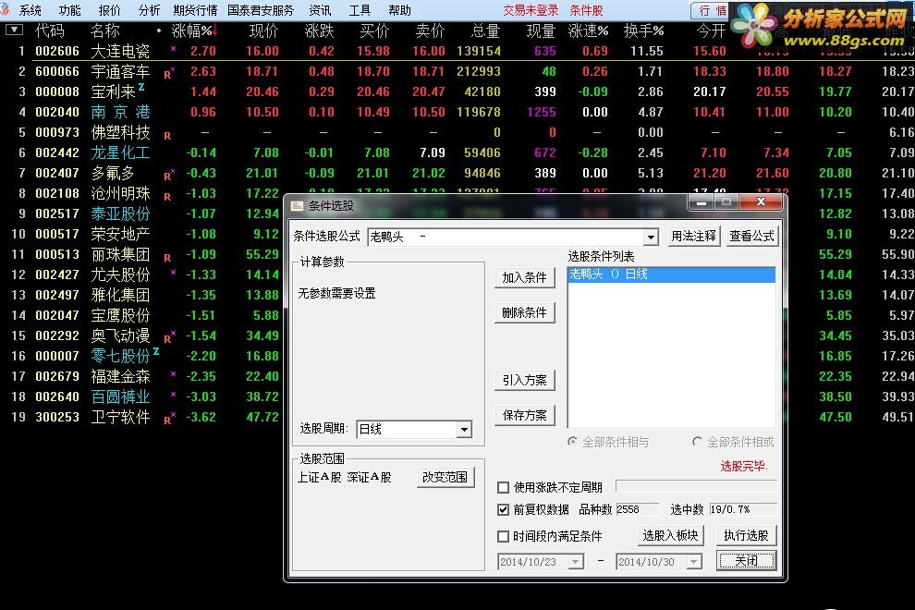Select stock row 多氟多
The height and width of the screenshot is (610, 915).
[457, 174]
